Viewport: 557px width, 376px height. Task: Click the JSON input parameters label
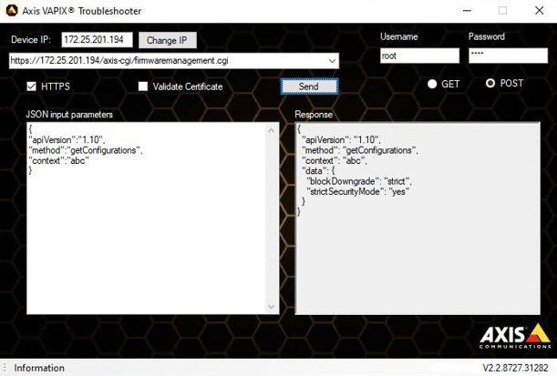[x=69, y=115]
